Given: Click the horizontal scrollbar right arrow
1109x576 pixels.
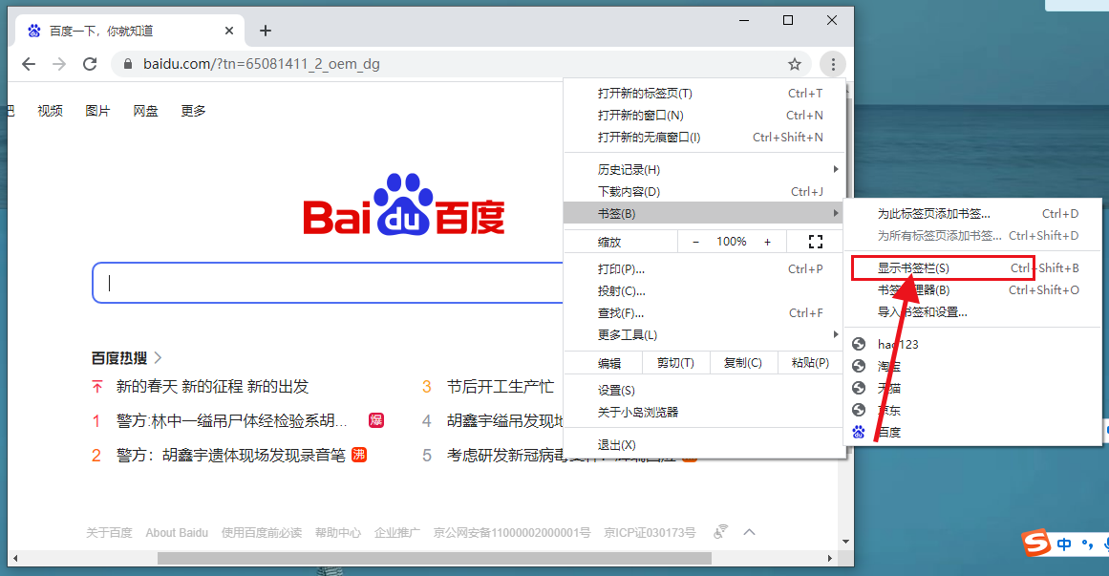Looking at the screenshot, I should tap(830, 558).
